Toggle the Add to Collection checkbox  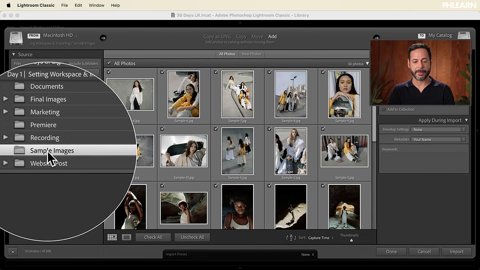coord(384,109)
